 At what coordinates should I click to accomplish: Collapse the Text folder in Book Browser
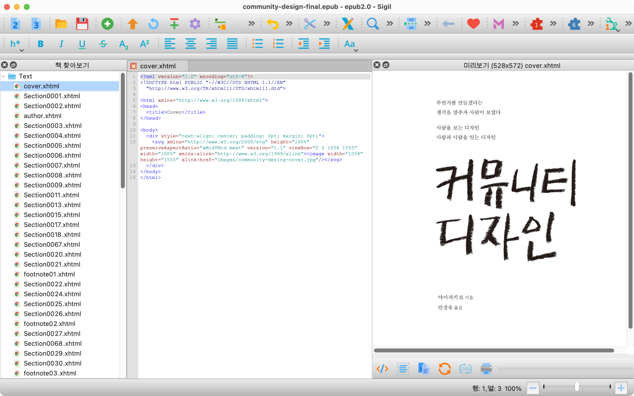(3, 76)
